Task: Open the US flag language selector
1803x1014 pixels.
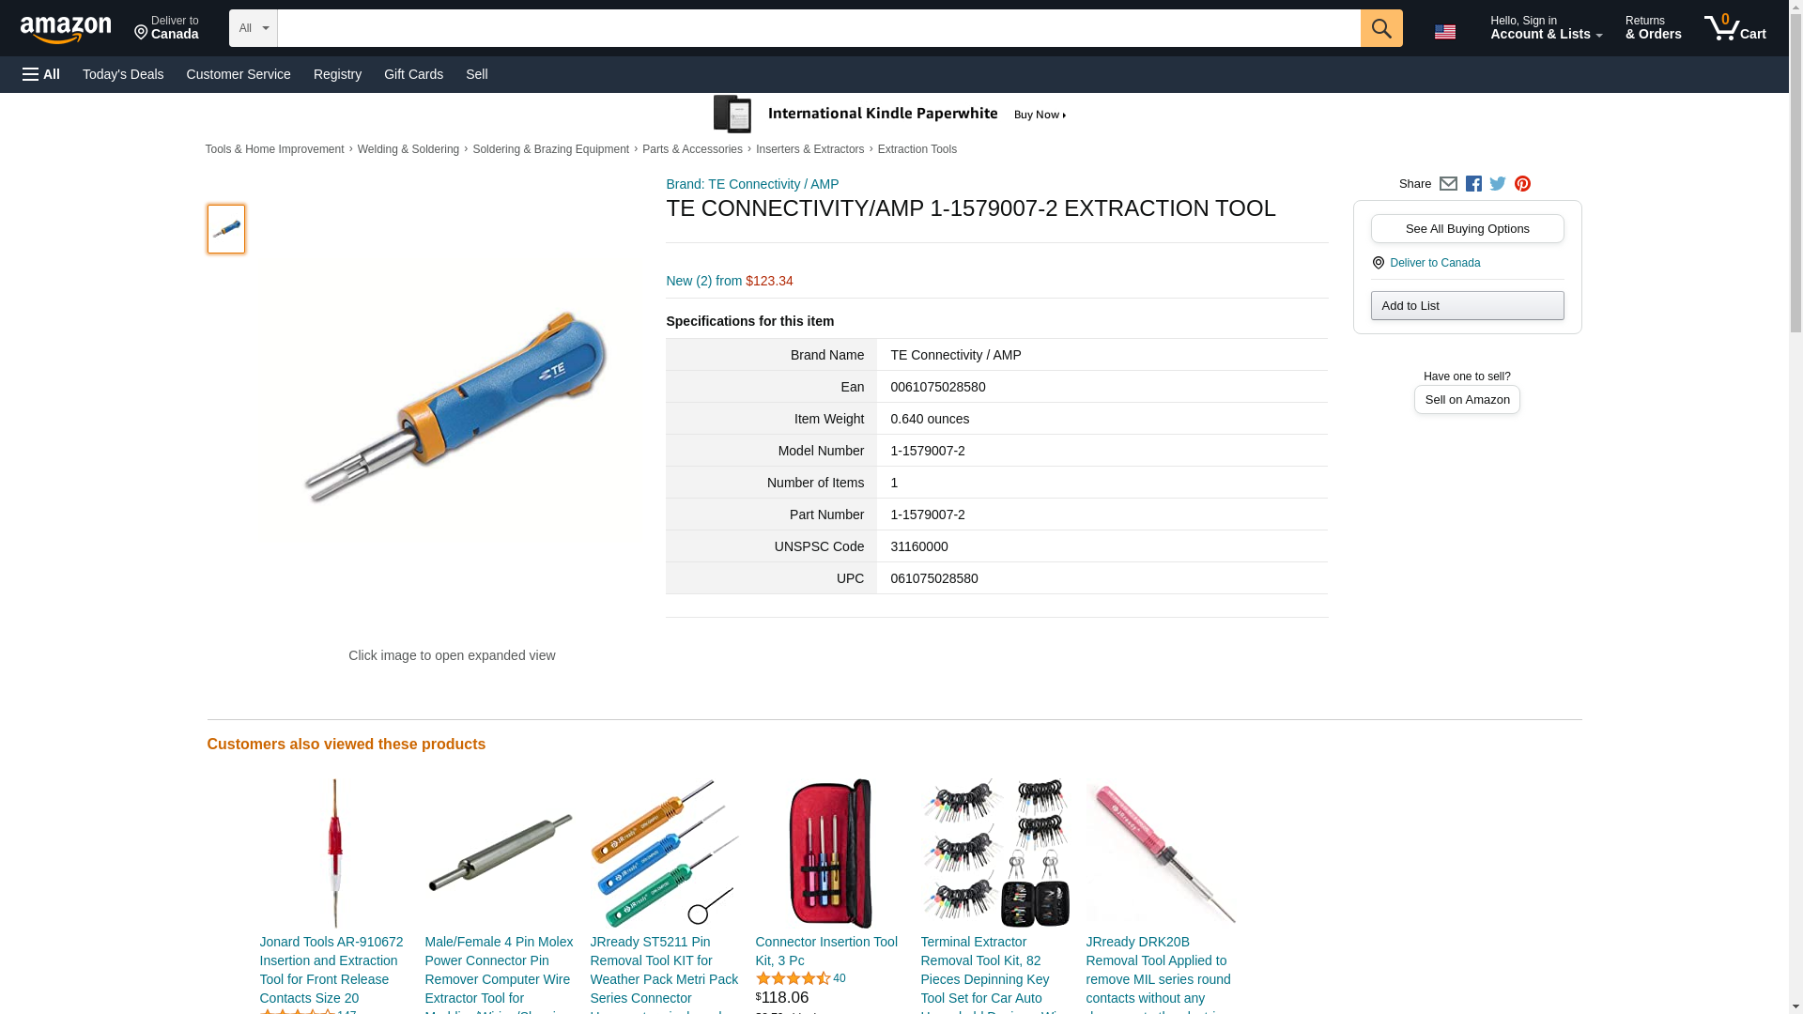Action: click(x=1445, y=31)
